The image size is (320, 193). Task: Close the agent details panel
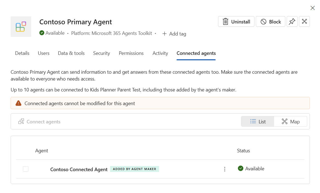coord(312,8)
